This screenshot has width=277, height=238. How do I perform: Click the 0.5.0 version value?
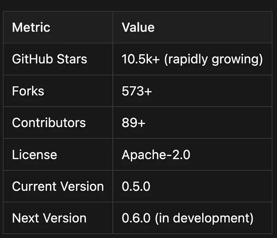coord(136,186)
